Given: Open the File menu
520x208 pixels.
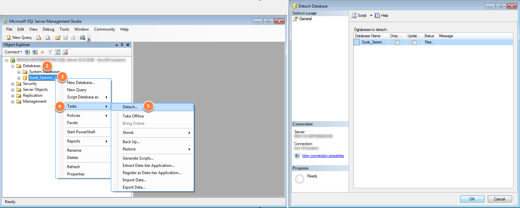Looking at the screenshot, I should (x=9, y=29).
